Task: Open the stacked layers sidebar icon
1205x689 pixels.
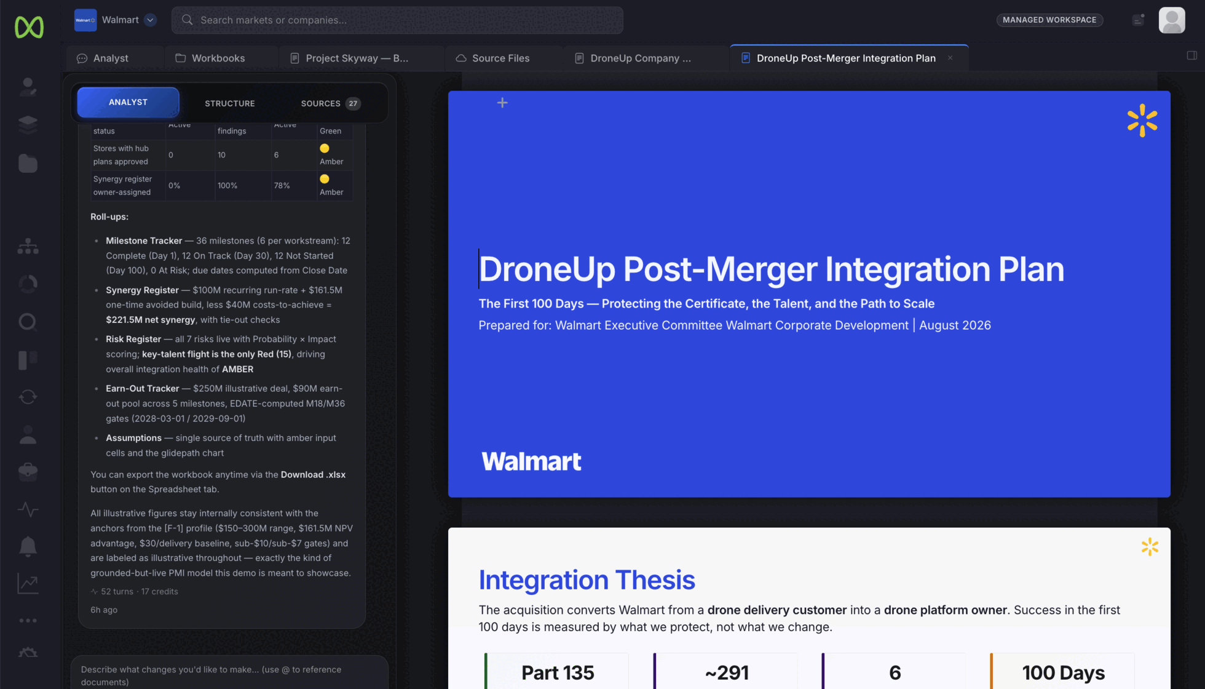Action: pos(28,124)
